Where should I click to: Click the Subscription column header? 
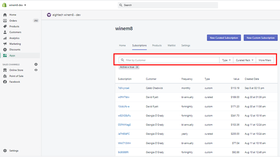(125, 79)
